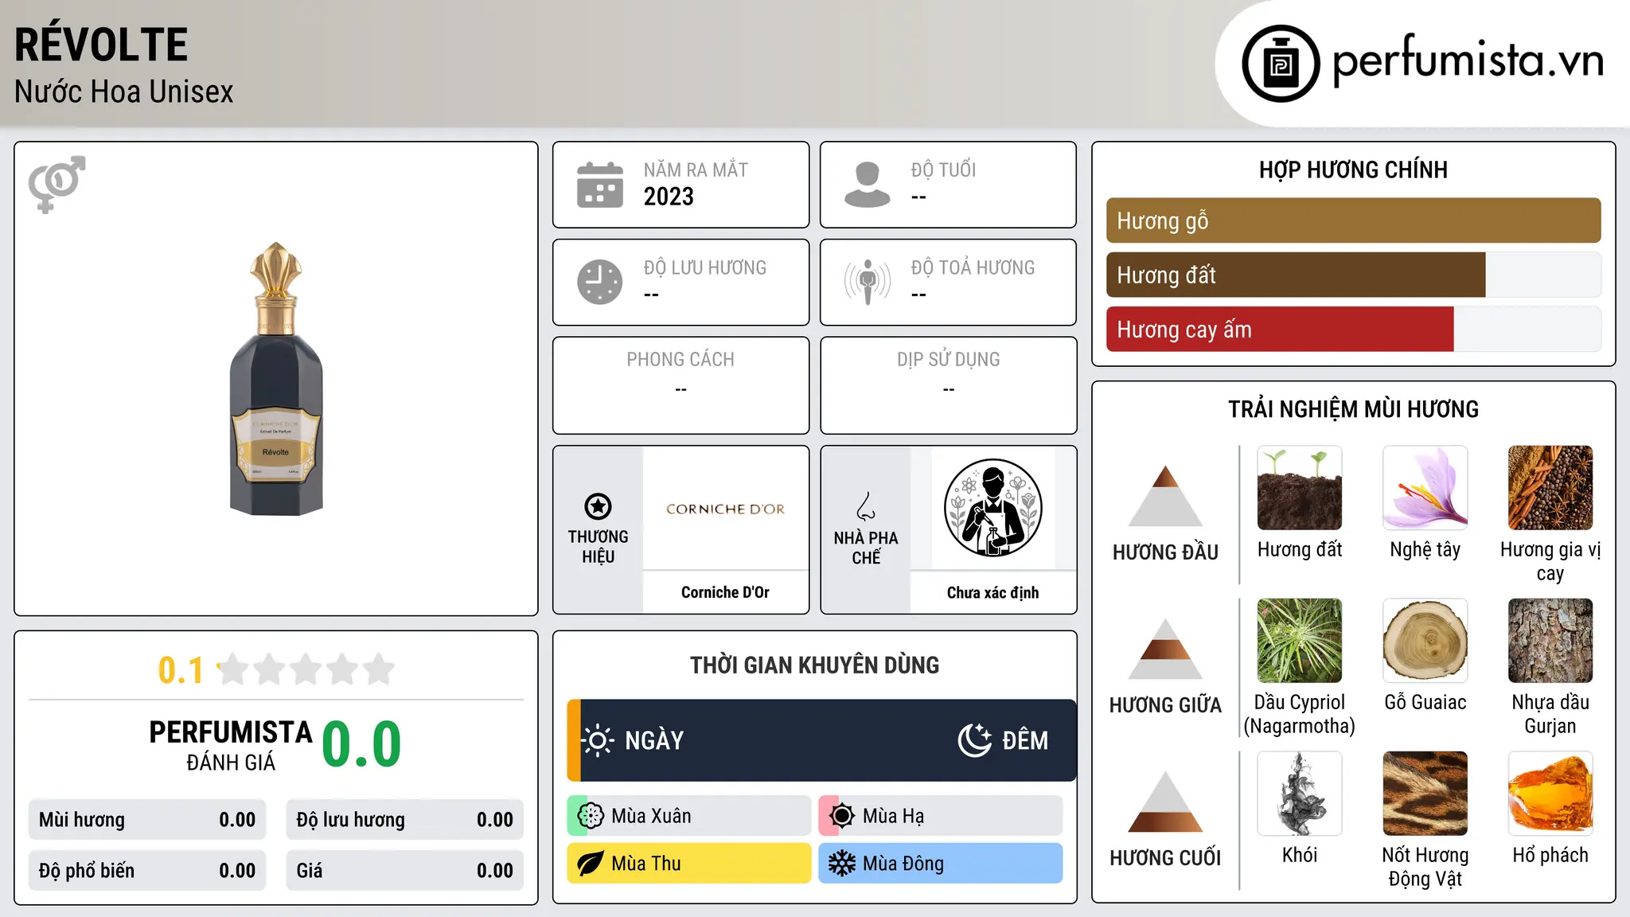Open the Hương đất soil note image
Viewport: 1630px width, 917px height.
1300,488
